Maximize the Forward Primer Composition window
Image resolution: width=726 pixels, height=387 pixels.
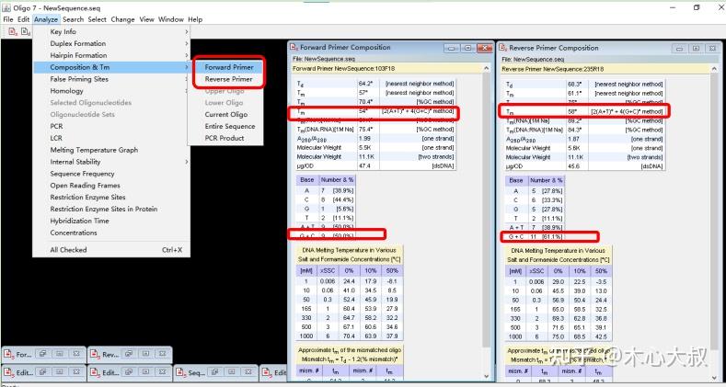click(x=467, y=48)
